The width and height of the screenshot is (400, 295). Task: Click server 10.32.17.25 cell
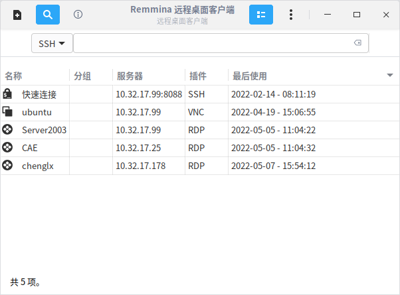pyautogui.click(x=138, y=148)
